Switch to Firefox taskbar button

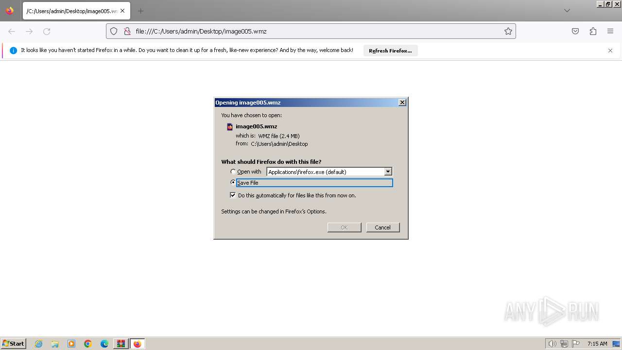point(137,344)
